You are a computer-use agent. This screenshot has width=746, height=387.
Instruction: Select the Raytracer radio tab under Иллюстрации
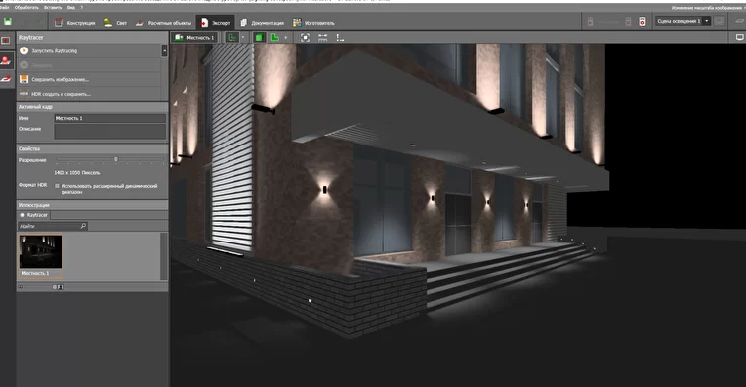[x=34, y=215]
